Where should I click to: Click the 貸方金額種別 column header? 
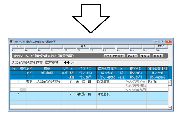pyautogui.click(x=158, y=69)
